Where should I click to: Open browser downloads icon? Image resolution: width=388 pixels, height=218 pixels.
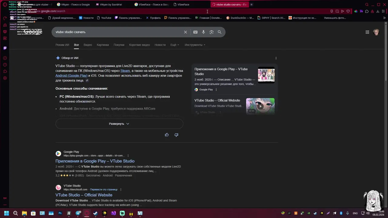pyautogui.click(x=378, y=11)
